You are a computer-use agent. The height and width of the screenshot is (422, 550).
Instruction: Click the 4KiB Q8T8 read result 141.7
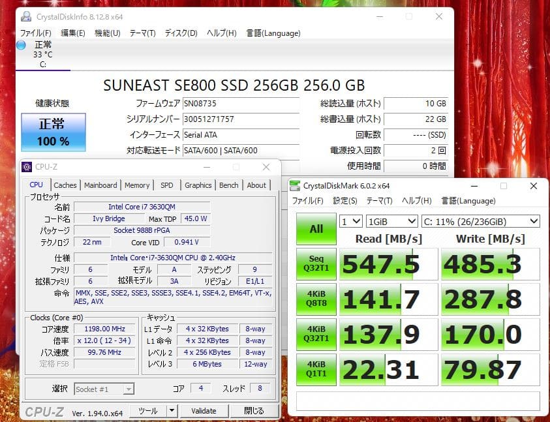[x=389, y=299]
